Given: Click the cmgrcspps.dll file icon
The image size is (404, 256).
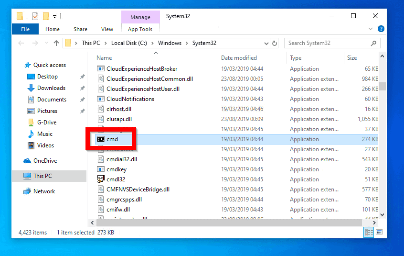Looking at the screenshot, I should 101,200.
